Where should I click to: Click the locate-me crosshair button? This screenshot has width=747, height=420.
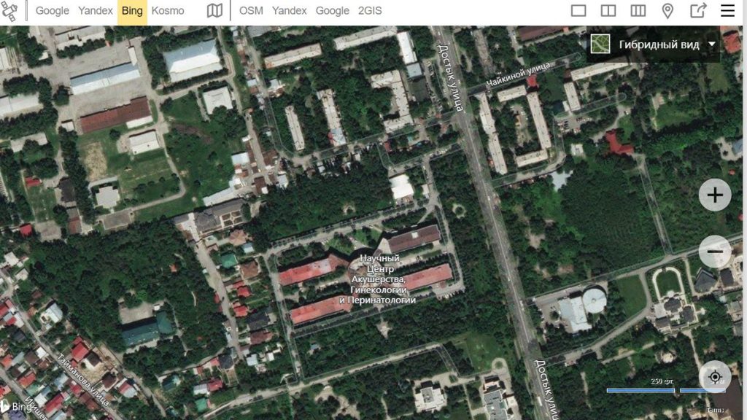(x=715, y=377)
